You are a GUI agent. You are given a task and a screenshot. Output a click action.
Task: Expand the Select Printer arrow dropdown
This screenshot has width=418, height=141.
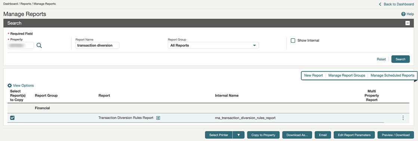(239, 135)
